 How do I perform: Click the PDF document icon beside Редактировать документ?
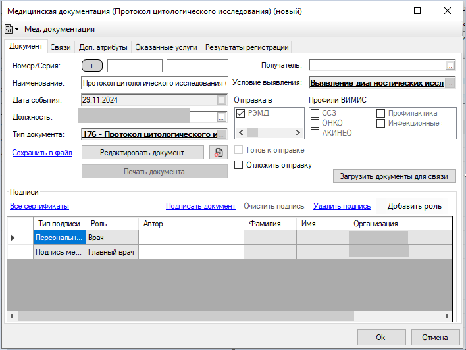pyautogui.click(x=217, y=153)
